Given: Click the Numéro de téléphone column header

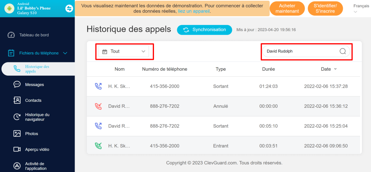Looking at the screenshot, I should tap(165, 69).
